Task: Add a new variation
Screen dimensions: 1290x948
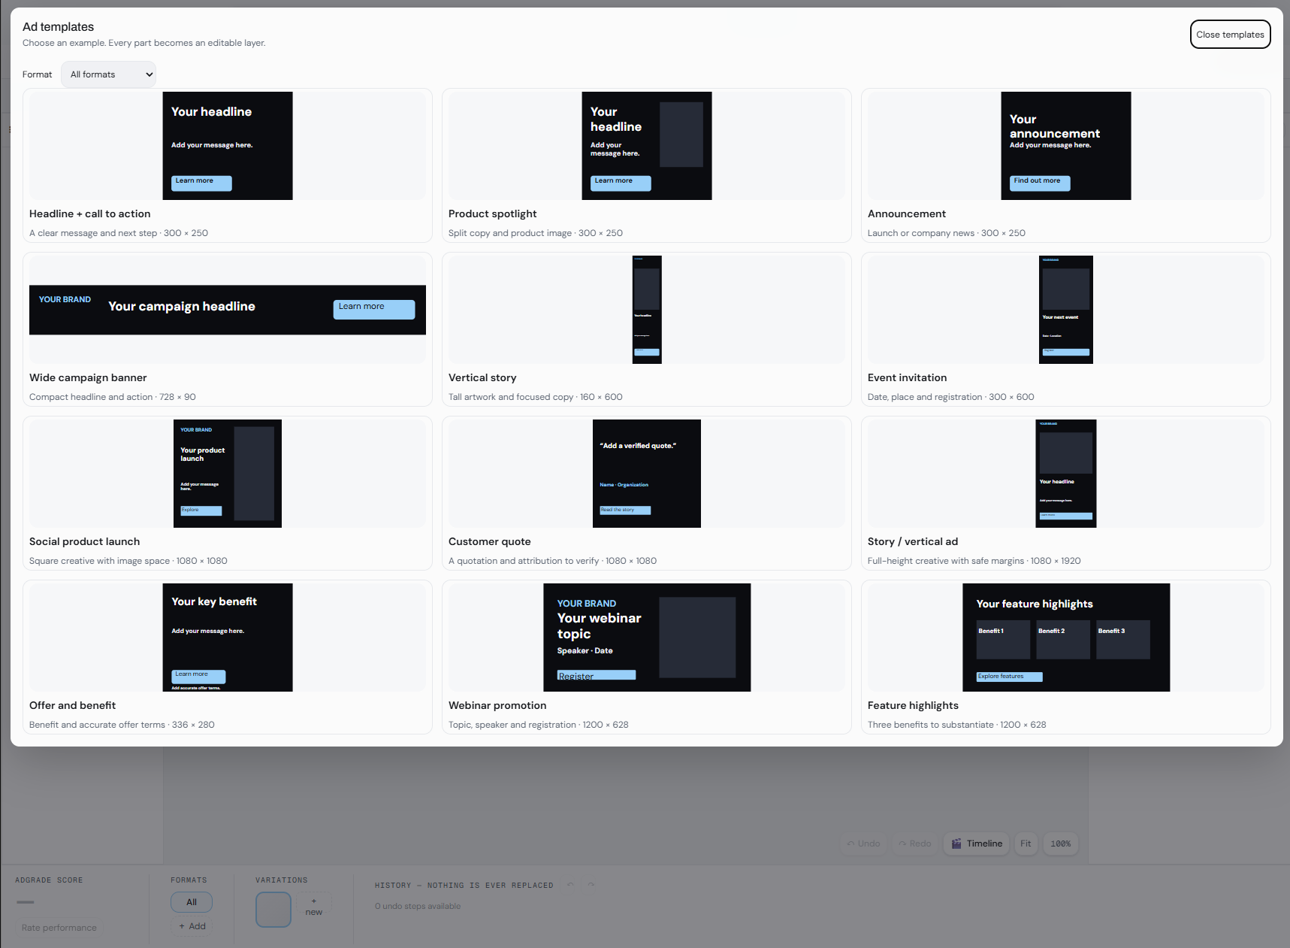Action: tap(313, 907)
